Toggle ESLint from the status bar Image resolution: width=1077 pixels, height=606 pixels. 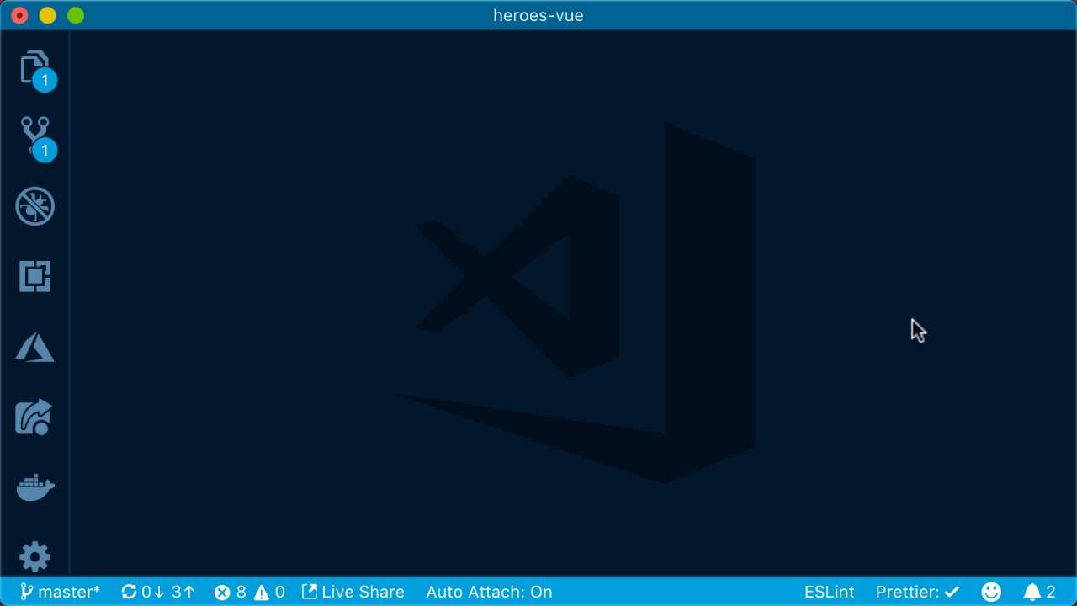tap(829, 592)
